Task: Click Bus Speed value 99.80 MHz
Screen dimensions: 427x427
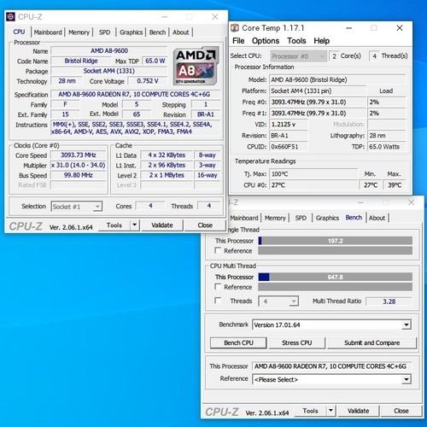Action: [79, 175]
